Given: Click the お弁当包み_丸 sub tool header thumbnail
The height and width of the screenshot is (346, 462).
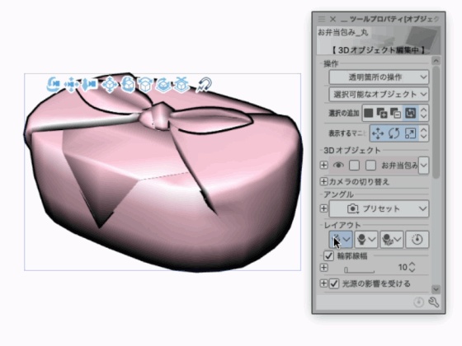Looking at the screenshot, I should tap(379, 40).
